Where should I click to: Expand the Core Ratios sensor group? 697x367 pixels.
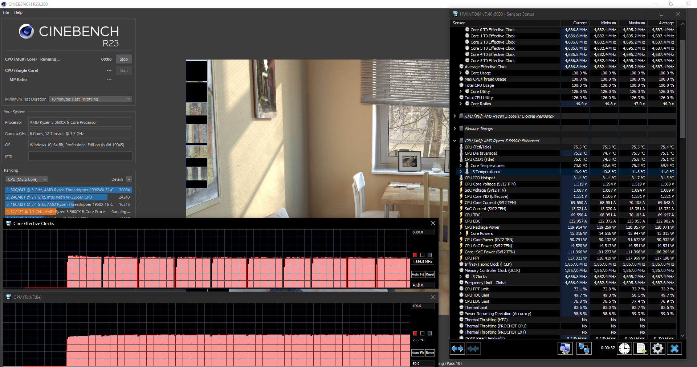(461, 104)
